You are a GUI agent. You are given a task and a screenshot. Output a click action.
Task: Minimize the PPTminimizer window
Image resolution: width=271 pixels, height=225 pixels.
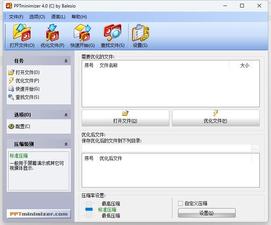(x=225, y=6)
